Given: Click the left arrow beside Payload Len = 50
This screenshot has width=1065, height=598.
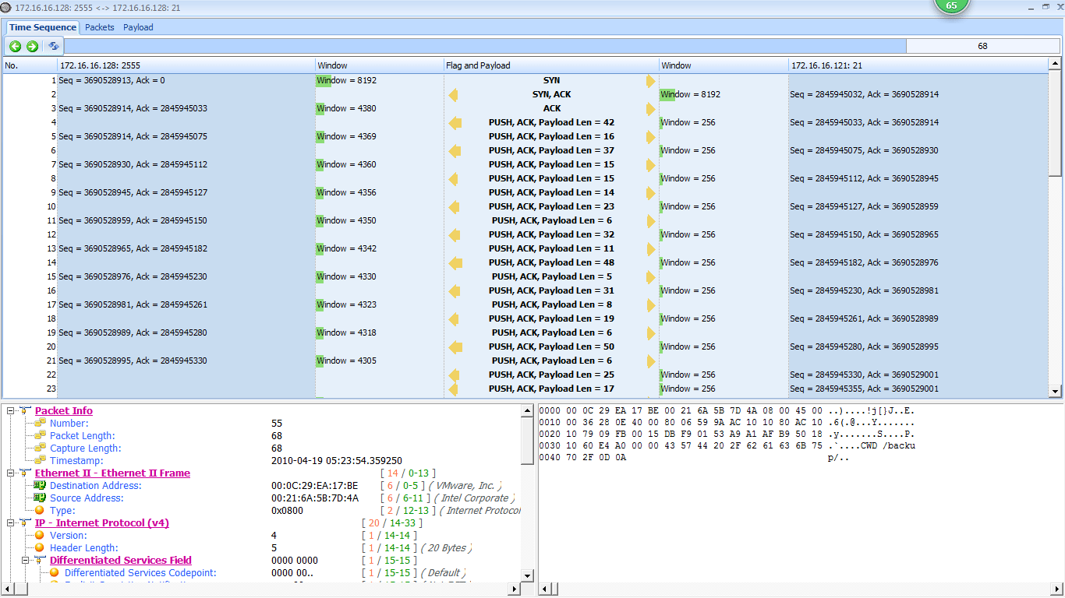Looking at the screenshot, I should click(456, 347).
